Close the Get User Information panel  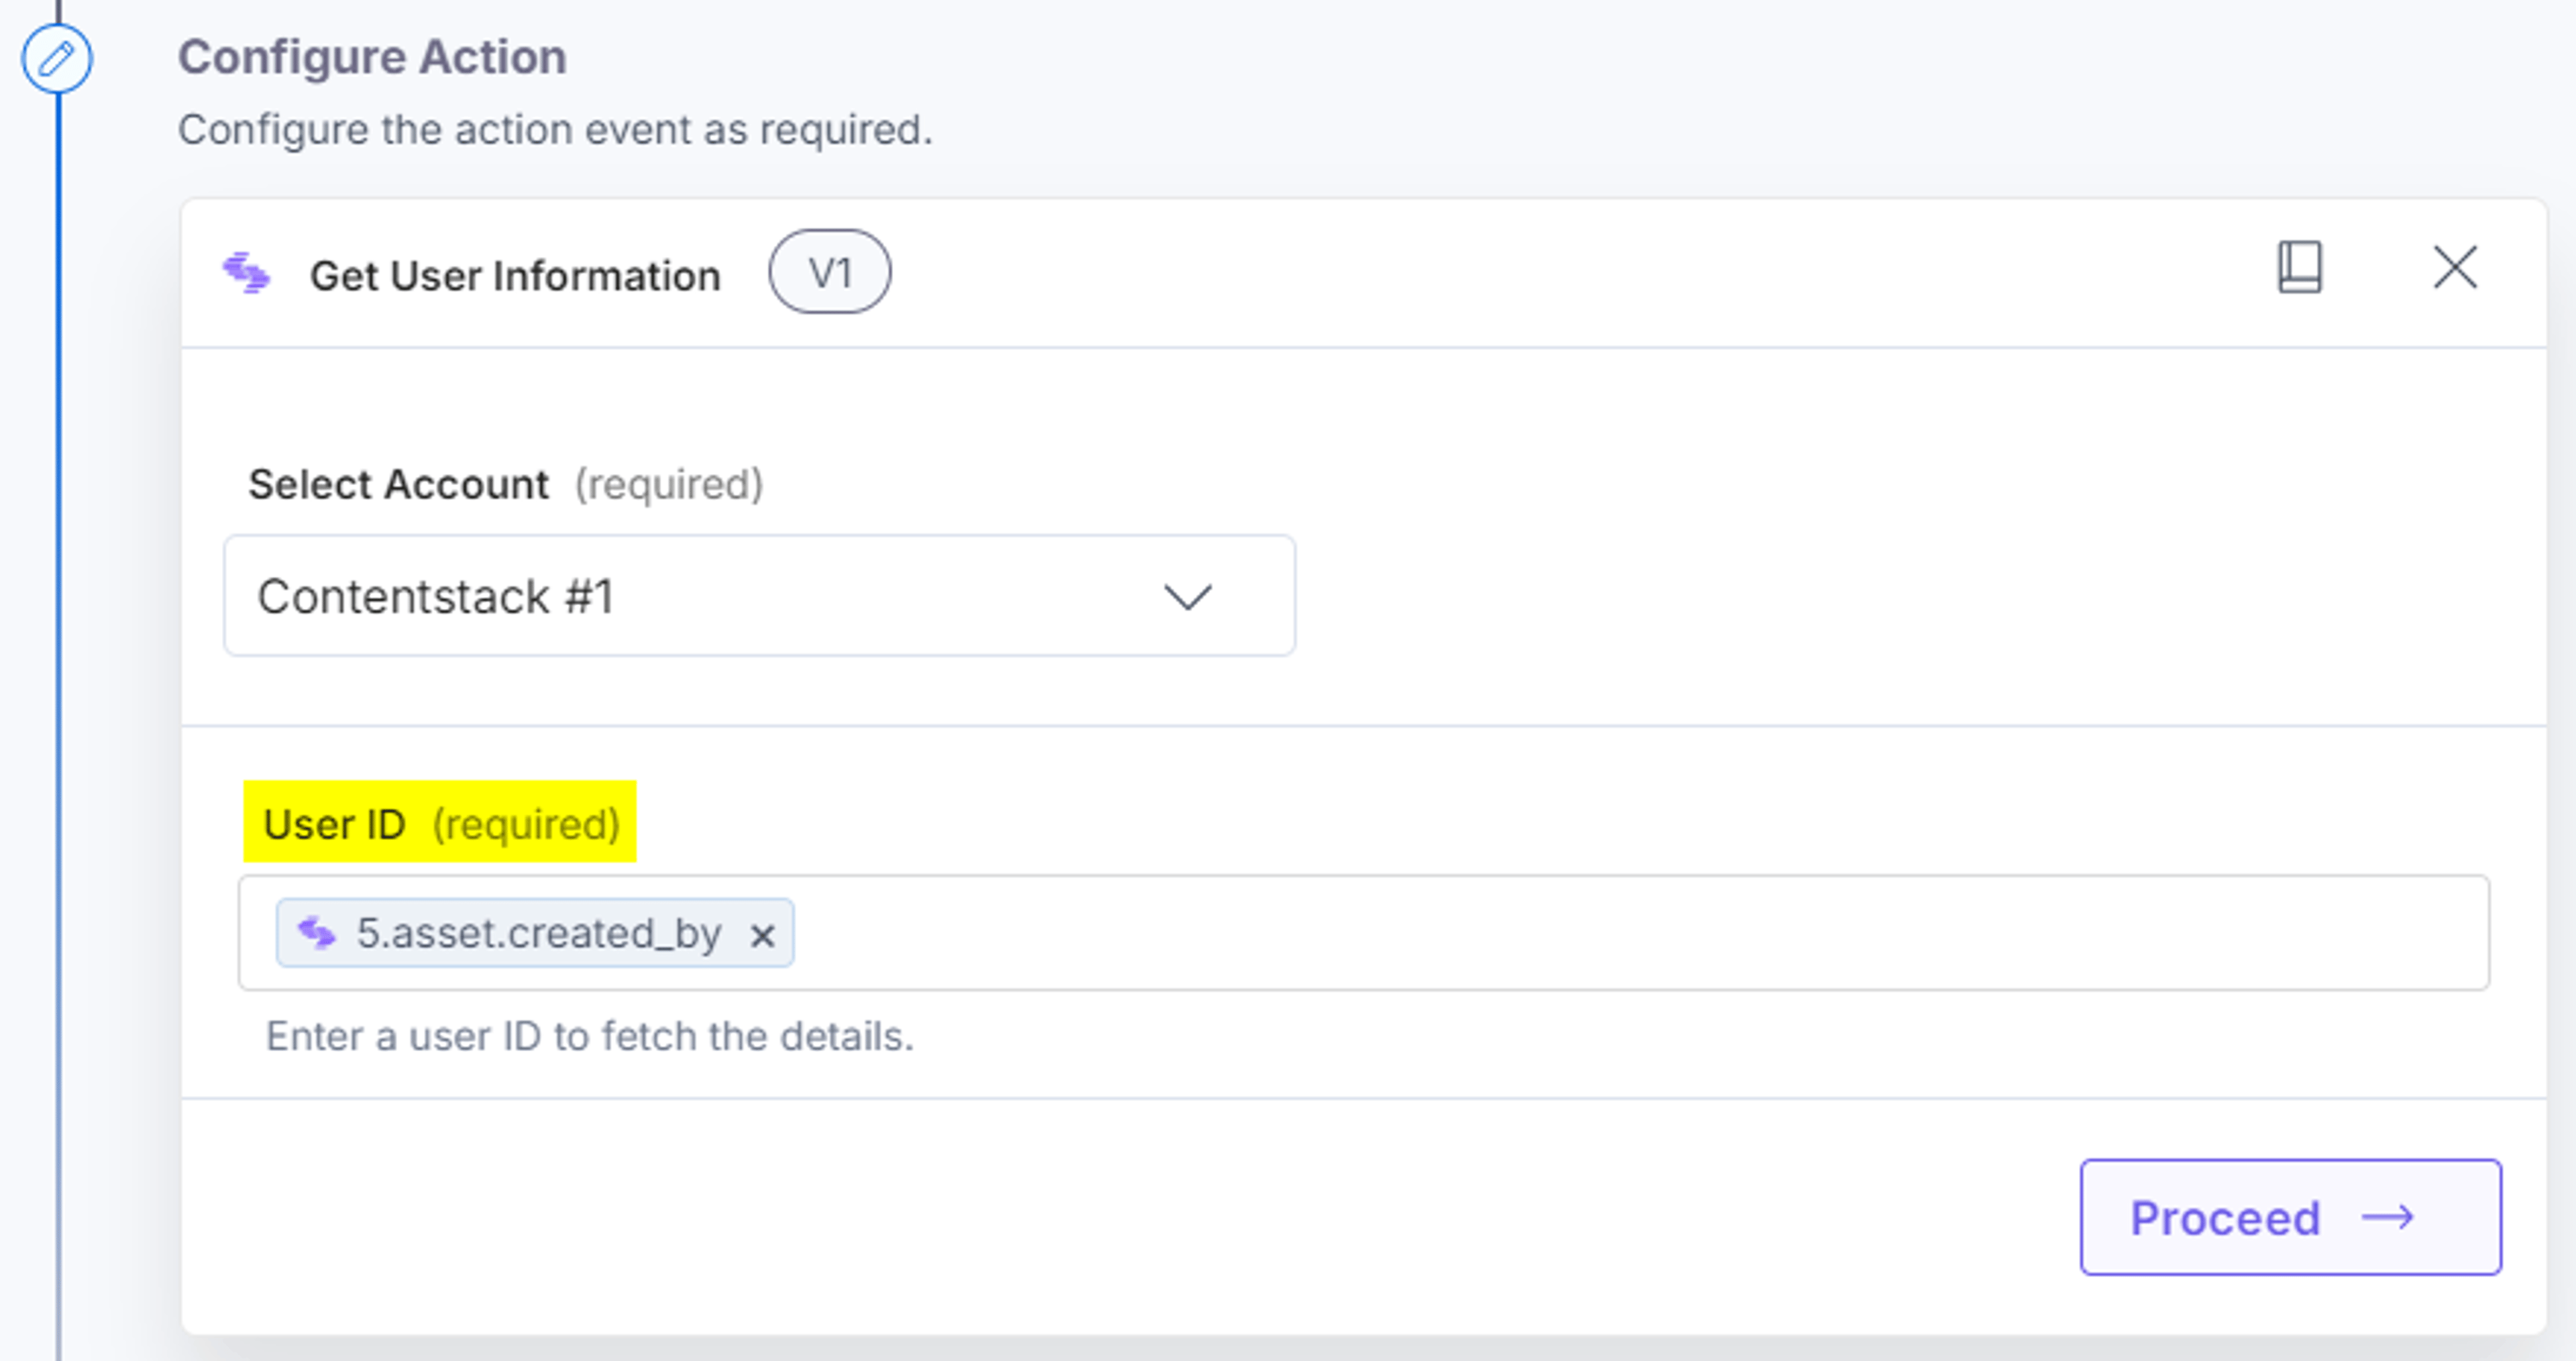(2455, 267)
